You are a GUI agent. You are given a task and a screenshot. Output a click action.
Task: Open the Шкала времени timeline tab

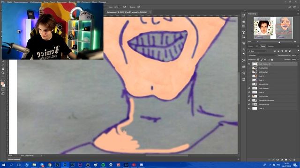click(x=14, y=159)
